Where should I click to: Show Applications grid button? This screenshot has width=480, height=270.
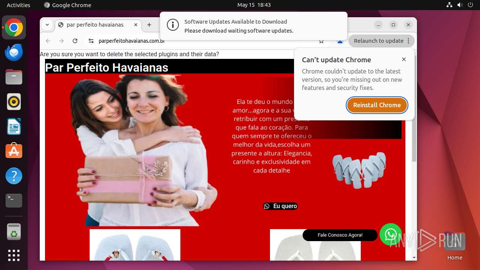(14, 255)
